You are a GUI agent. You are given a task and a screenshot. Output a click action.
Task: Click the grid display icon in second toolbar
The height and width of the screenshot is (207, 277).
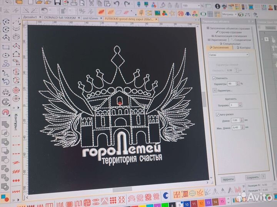coord(210,14)
